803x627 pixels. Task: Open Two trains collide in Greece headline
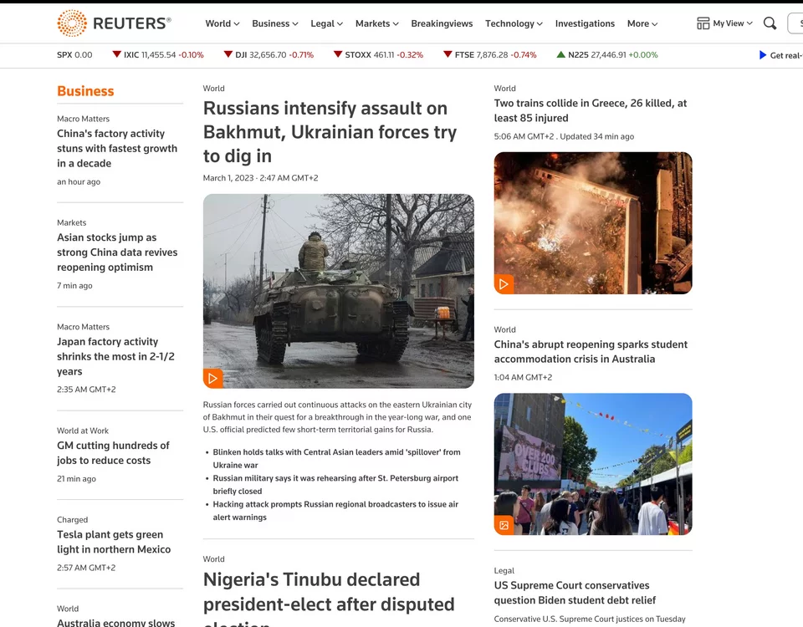point(591,110)
